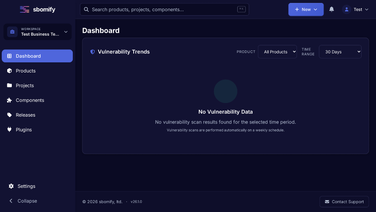The height and width of the screenshot is (212, 376).
Task: Click the version v26.1.0 text
Action: tap(136, 202)
